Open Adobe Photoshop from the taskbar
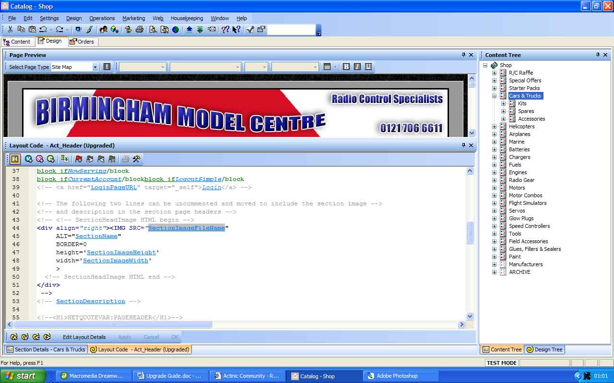 coord(396,376)
